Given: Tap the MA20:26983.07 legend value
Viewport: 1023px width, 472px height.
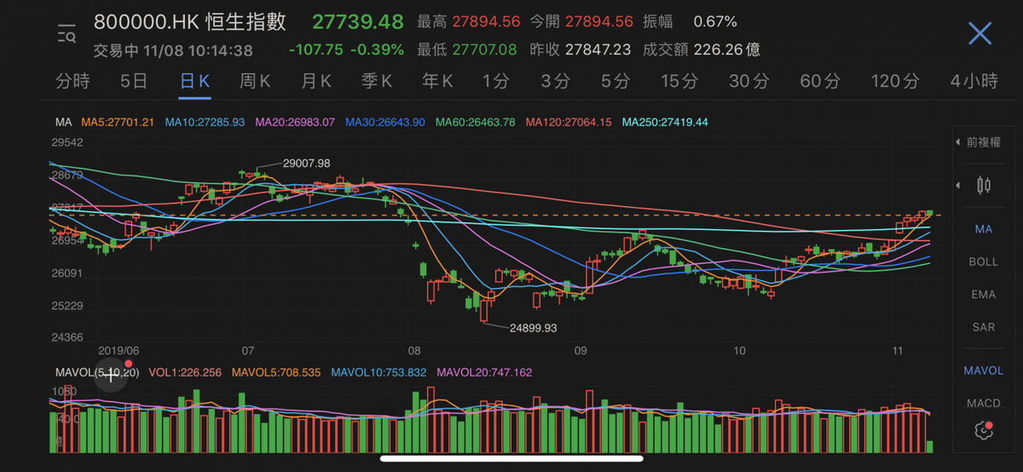Looking at the screenshot, I should coord(295,123).
